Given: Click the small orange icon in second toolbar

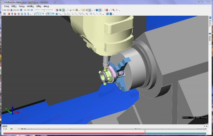Looking at the screenshot, I should click(x=43, y=14).
